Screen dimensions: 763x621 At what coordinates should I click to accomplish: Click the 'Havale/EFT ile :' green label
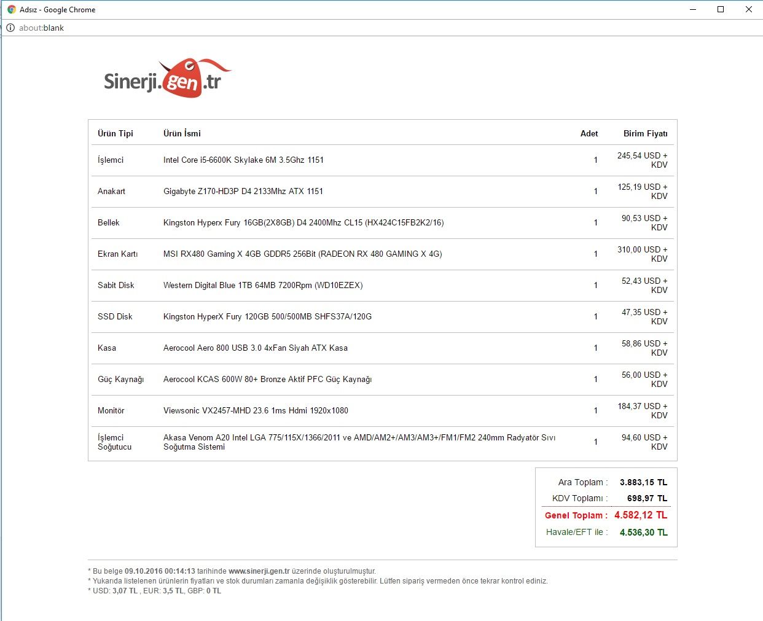577,532
